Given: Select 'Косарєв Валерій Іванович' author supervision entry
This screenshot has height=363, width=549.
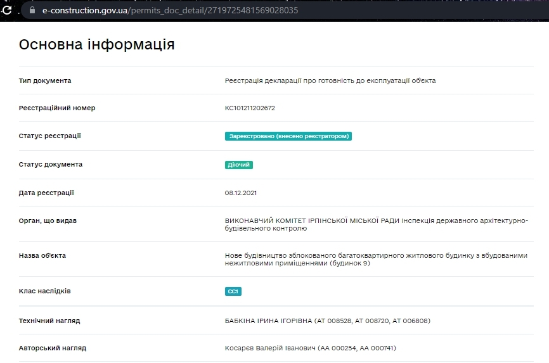Looking at the screenshot, I should (310, 348).
